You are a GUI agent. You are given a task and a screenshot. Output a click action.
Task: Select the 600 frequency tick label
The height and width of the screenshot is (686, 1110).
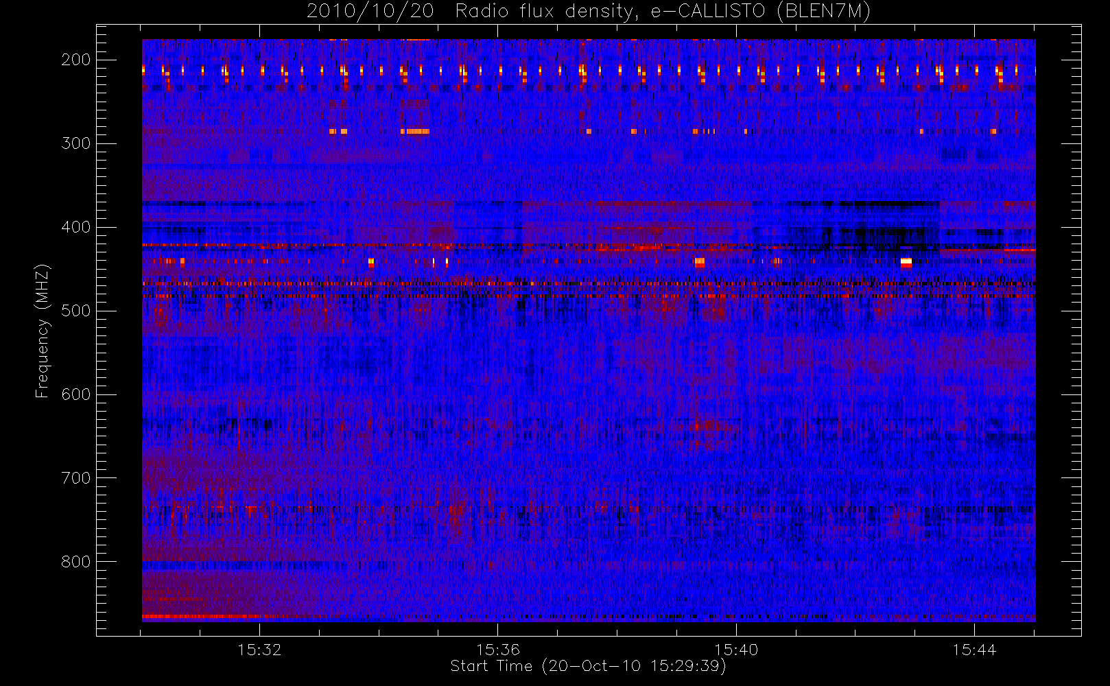(76, 394)
